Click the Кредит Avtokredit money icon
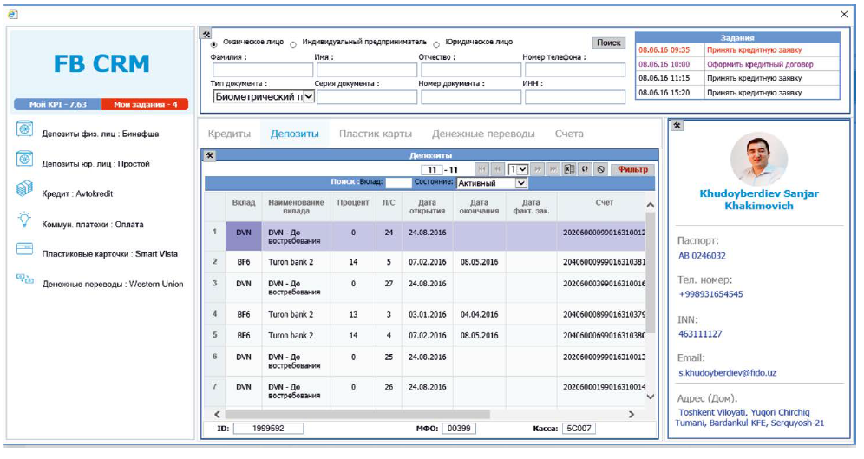This screenshot has height=459, width=864. [x=24, y=188]
